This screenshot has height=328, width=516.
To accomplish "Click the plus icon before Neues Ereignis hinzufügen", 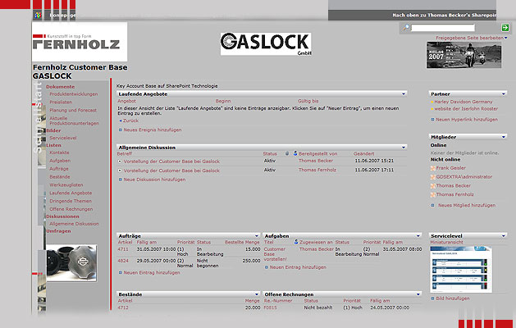I will 120,130.
